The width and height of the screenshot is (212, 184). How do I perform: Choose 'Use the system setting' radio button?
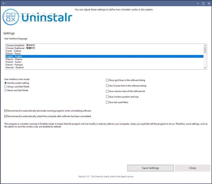pyautogui.click(x=5, y=83)
